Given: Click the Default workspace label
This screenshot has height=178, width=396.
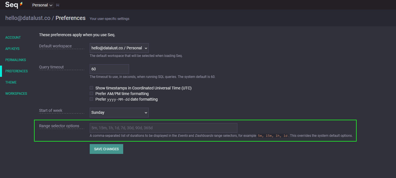Looking at the screenshot, I should 55,46.
